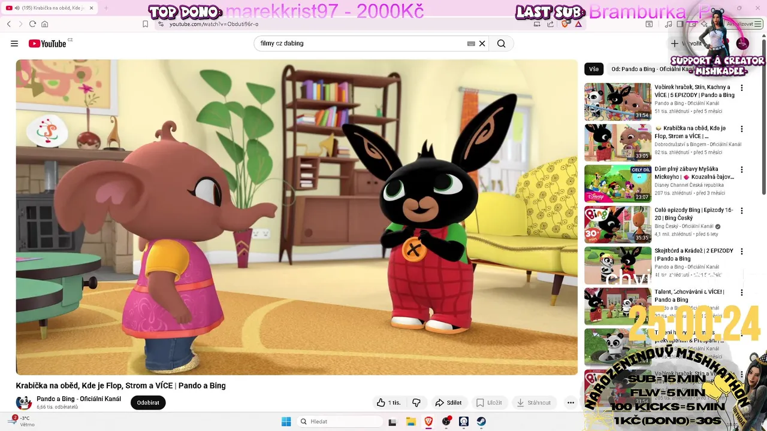Select the Vše filter chip
The height and width of the screenshot is (431, 767).
594,69
